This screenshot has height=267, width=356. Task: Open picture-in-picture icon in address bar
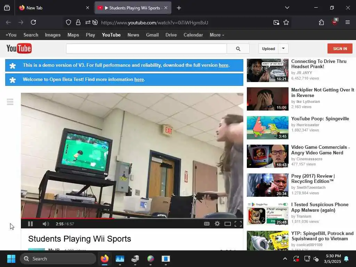(276, 22)
